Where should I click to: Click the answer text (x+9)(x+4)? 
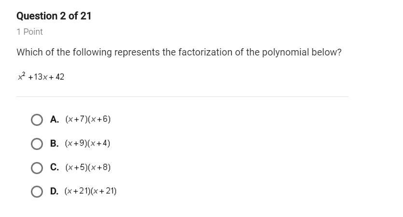(x=88, y=143)
